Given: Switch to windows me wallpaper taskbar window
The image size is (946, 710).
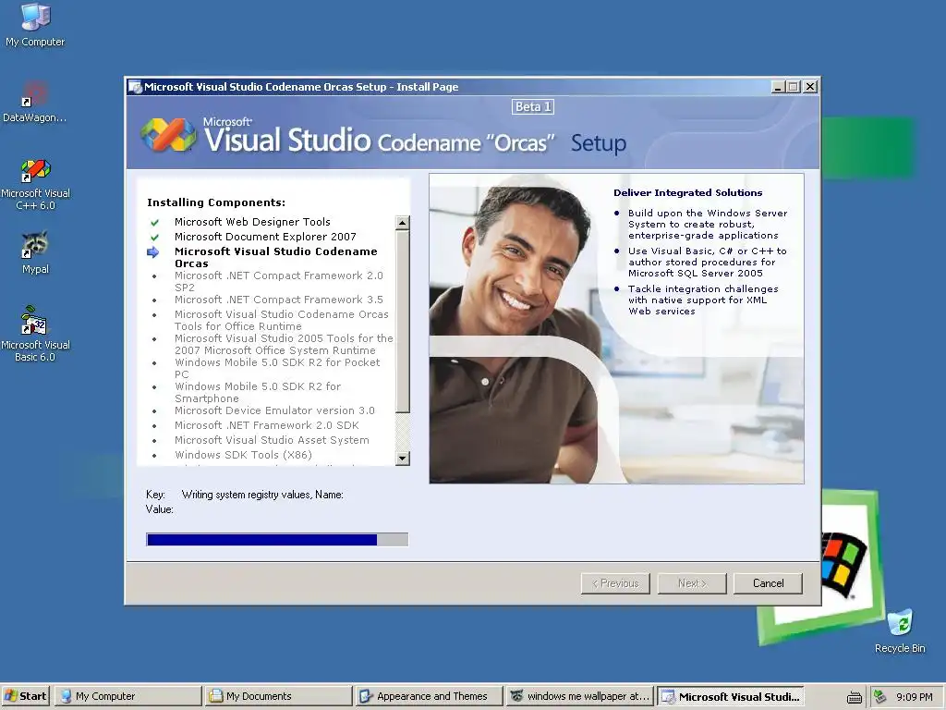Looking at the screenshot, I should coord(580,696).
